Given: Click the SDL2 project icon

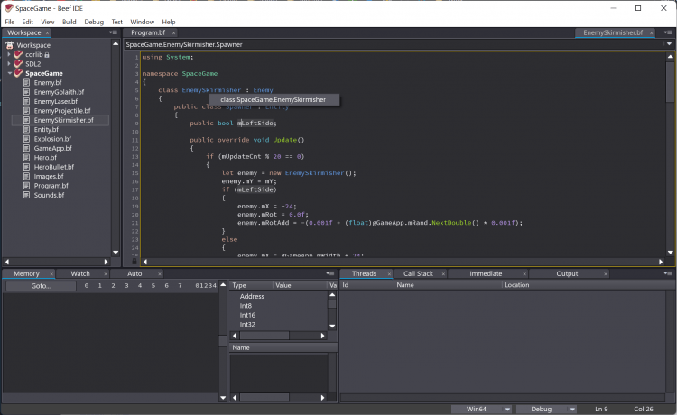Looking at the screenshot, I should point(18,64).
